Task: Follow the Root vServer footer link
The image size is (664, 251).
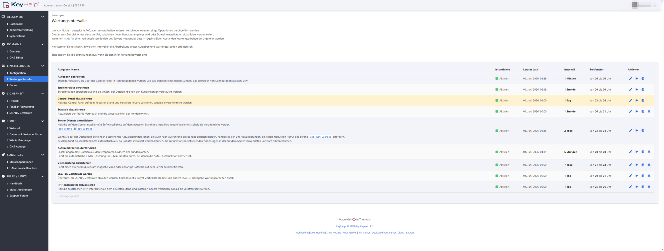Action: click(350, 233)
